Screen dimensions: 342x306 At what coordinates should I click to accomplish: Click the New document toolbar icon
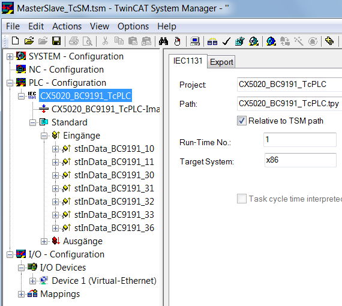15,41
